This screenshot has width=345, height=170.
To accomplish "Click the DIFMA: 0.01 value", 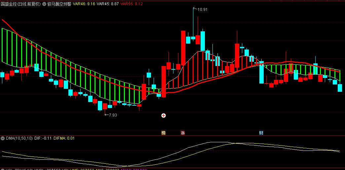I will click(64, 138).
